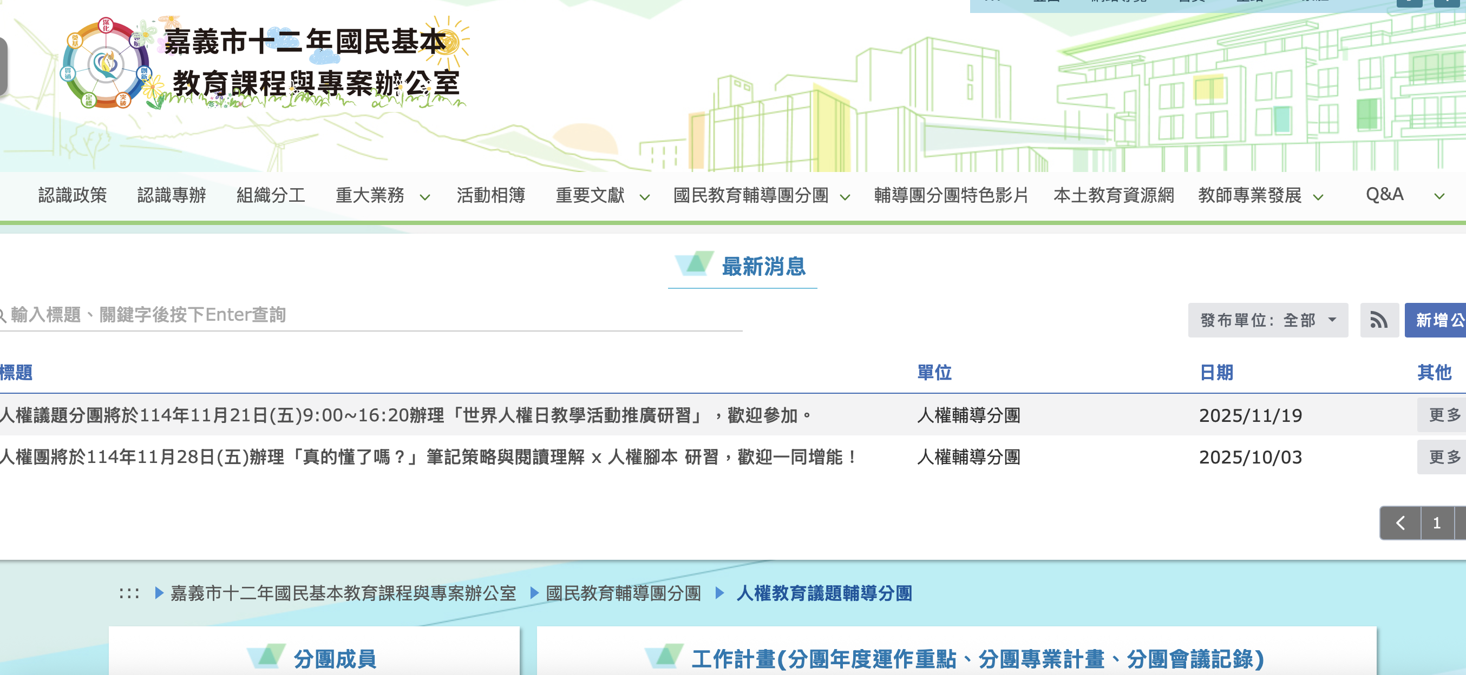This screenshot has height=675, width=1466.
Task: Open the 2025/10/03 人權團 news title link
Action: click(x=427, y=457)
